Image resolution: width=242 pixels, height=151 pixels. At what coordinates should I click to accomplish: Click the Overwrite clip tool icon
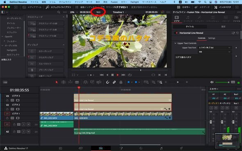pyautogui.click(x=92, y=82)
